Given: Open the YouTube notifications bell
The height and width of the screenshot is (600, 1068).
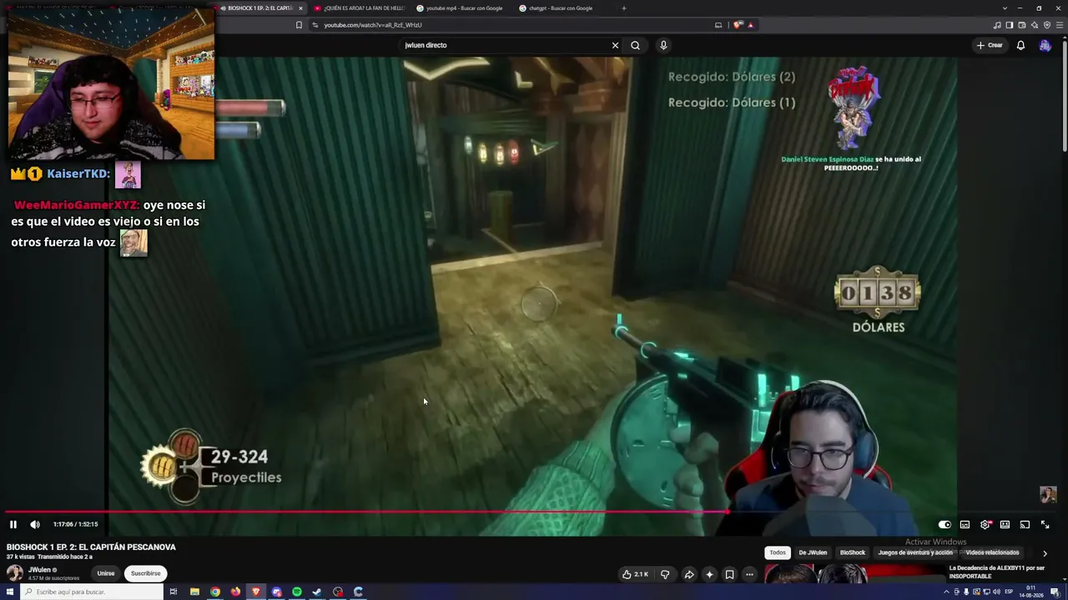Looking at the screenshot, I should 1020,45.
